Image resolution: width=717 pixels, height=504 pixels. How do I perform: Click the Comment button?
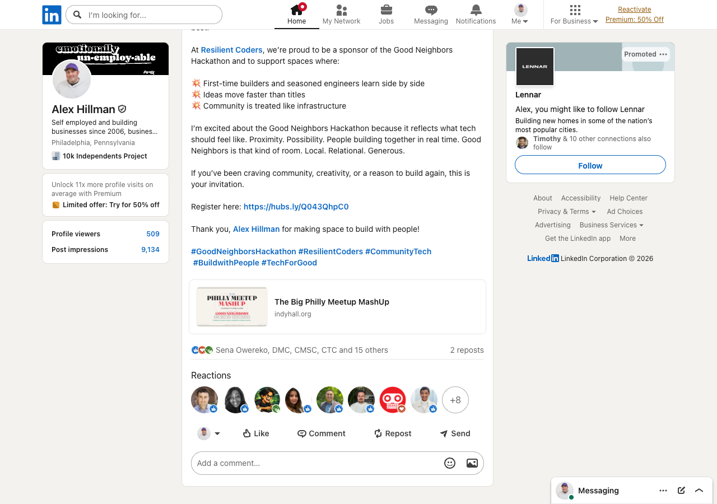click(322, 433)
